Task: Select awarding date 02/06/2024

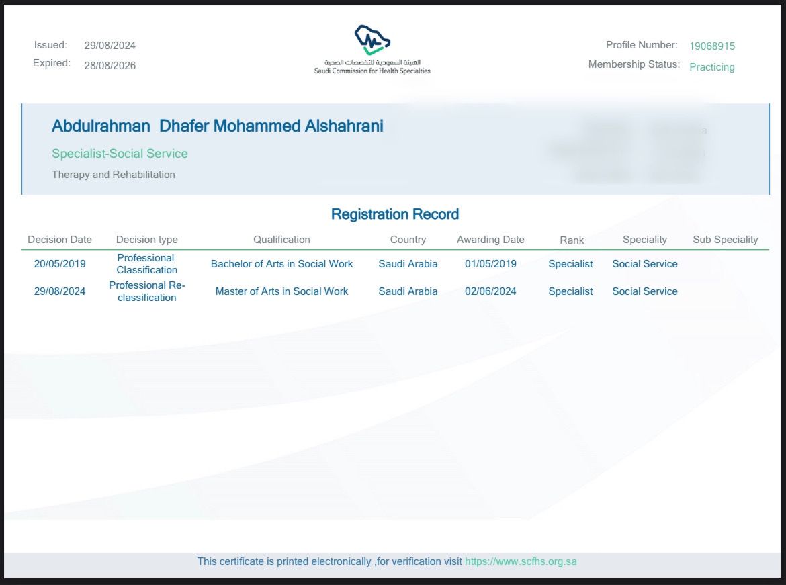Action: pyautogui.click(x=490, y=291)
